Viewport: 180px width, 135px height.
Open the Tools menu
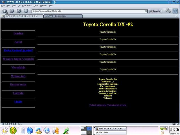36,6
